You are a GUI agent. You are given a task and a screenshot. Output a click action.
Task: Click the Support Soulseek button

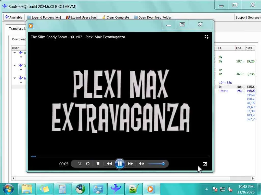coord(248,17)
